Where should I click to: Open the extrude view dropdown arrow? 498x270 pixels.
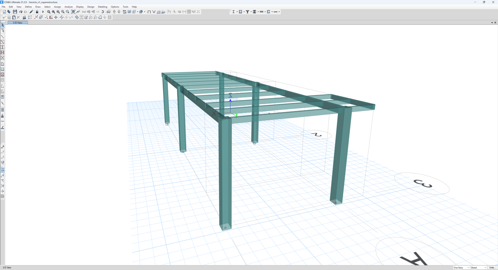145,12
